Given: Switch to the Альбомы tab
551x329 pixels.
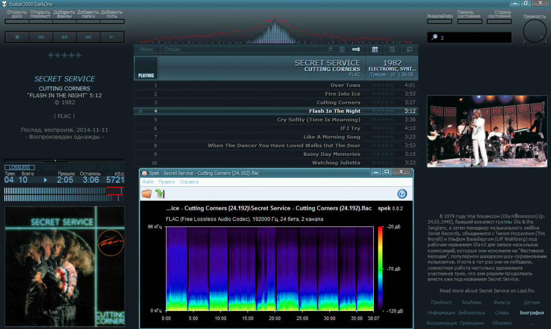Looking at the screenshot, I should [472, 302].
